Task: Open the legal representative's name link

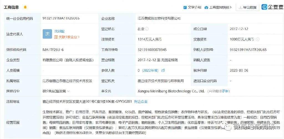Action: 59,31
